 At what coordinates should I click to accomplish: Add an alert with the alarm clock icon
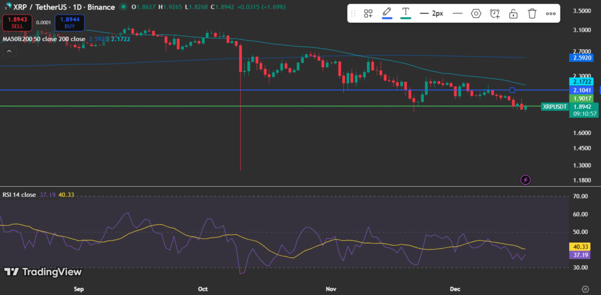click(495, 13)
